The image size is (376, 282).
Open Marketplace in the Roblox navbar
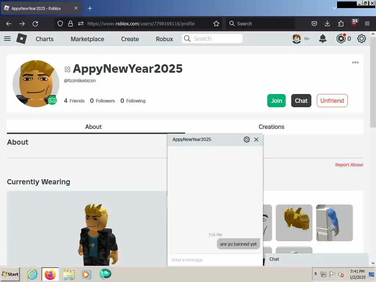[87, 39]
